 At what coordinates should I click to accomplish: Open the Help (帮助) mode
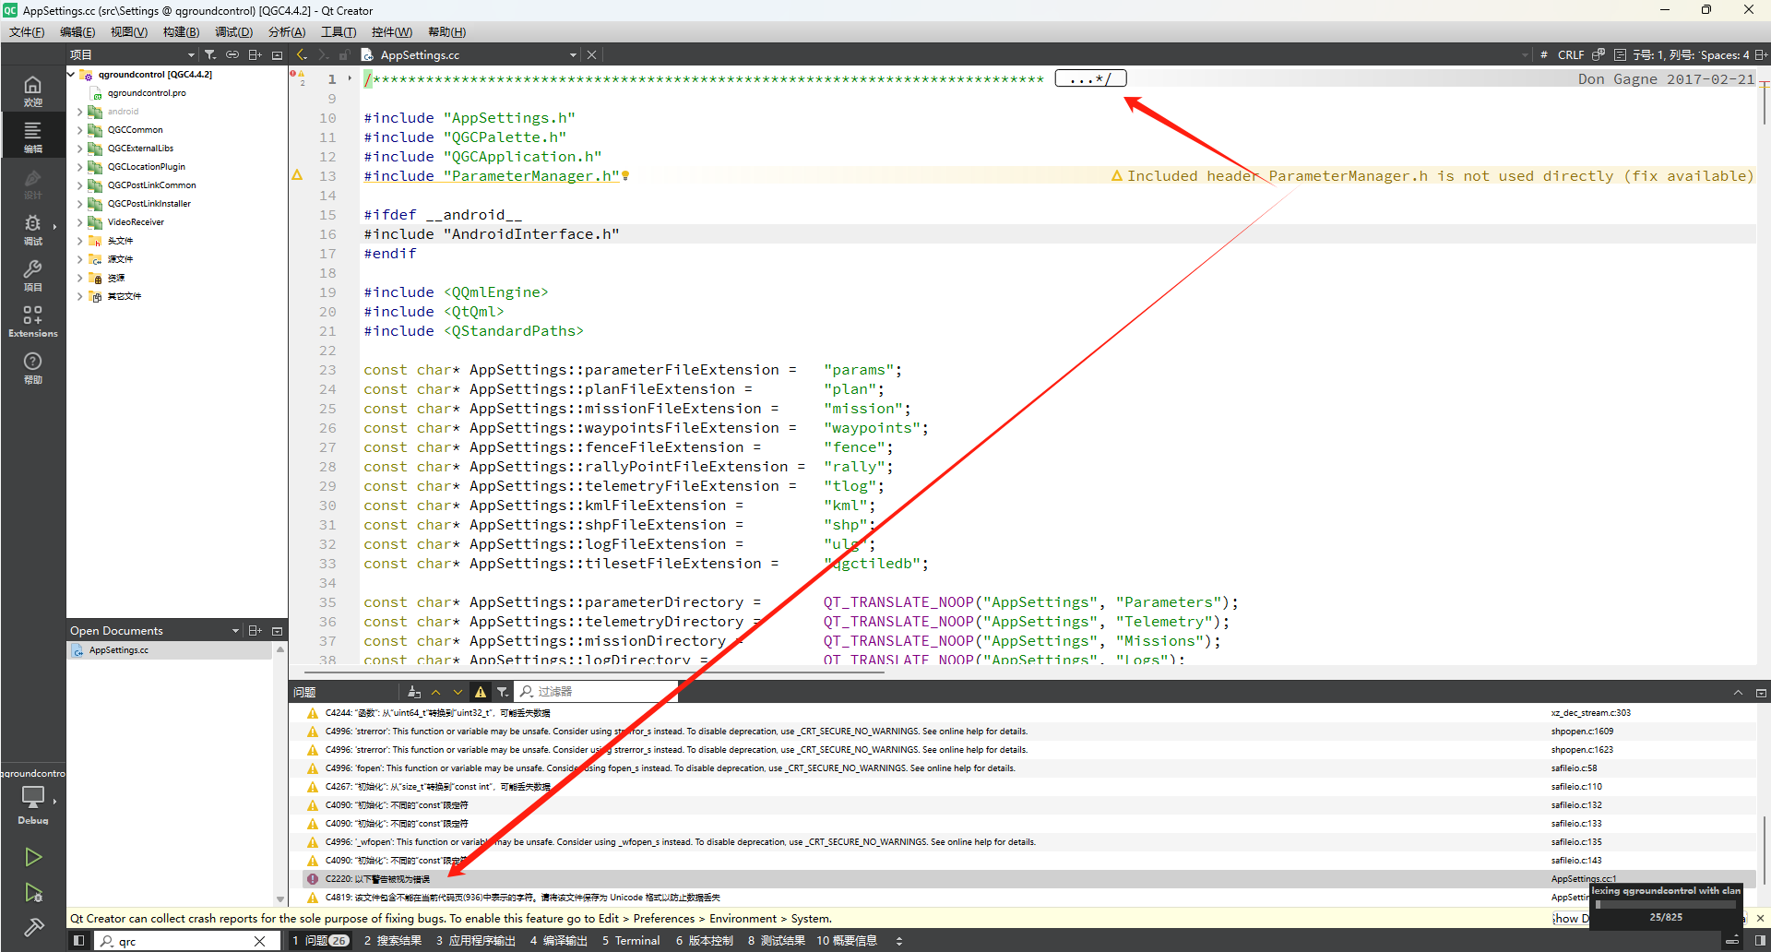click(32, 367)
